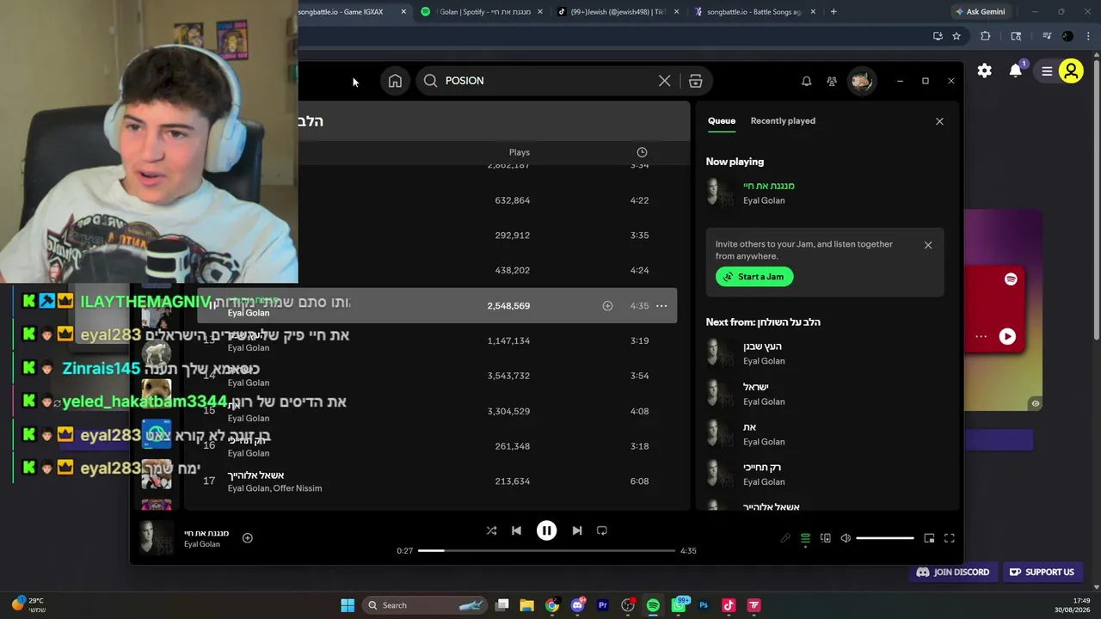The image size is (1101, 619).
Task: Sort by duration clock column header
Action: (642, 152)
